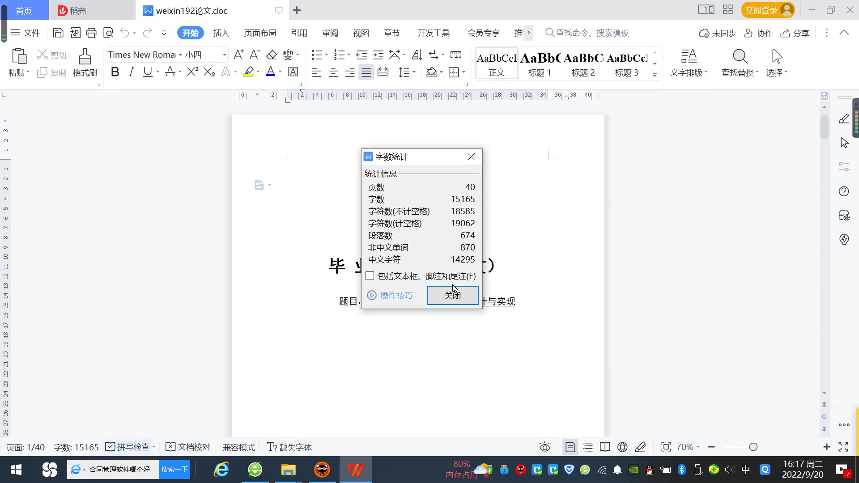Click the clear formatting eraser icon
The height and width of the screenshot is (483, 859).
click(x=272, y=55)
